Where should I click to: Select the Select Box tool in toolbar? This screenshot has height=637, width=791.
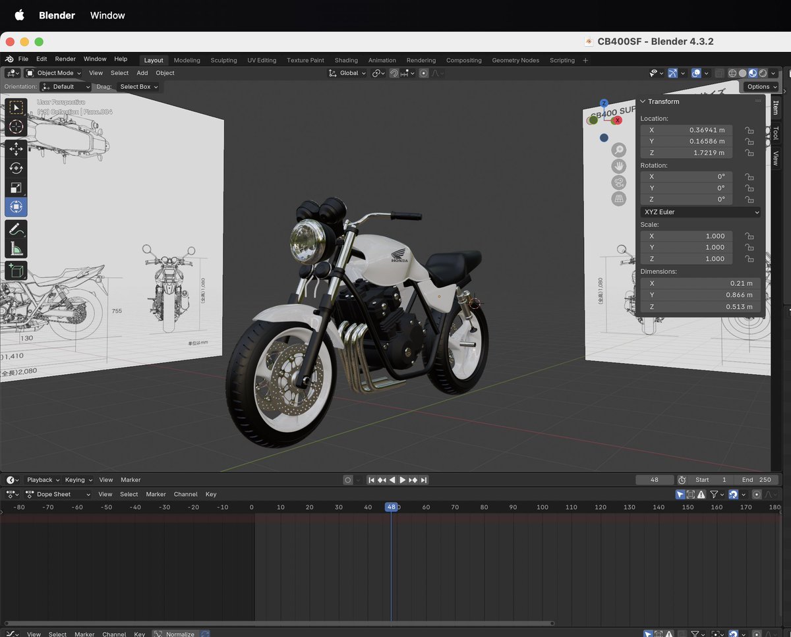tap(16, 107)
